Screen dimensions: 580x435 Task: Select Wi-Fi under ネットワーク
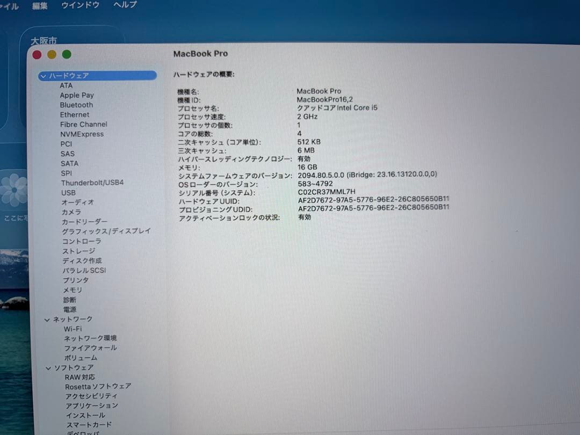click(73, 329)
